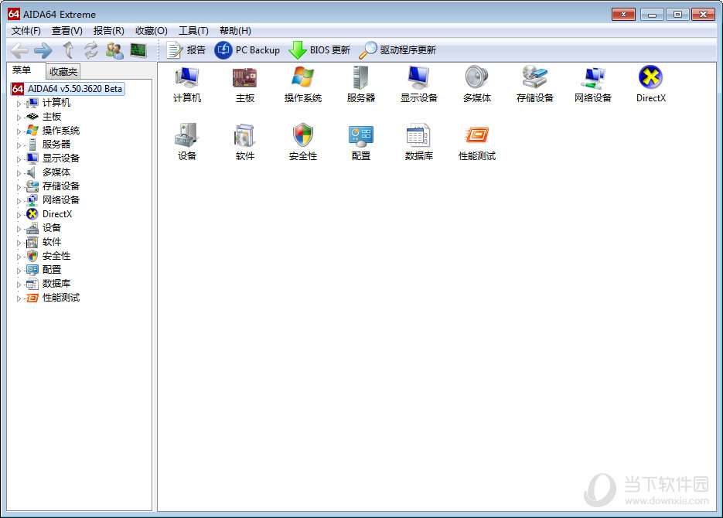The image size is (723, 518).
Task: Click the refresh arrows toolbar icon
Action: tap(91, 50)
